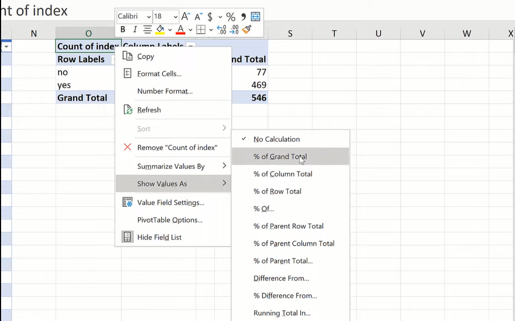Apply percent style format

(x=230, y=16)
